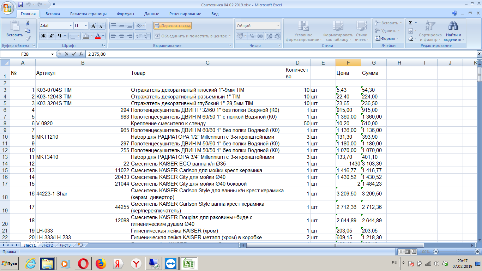Switch to Рецензирование ribbon tab
This screenshot has width=482, height=271.
[x=185, y=14]
